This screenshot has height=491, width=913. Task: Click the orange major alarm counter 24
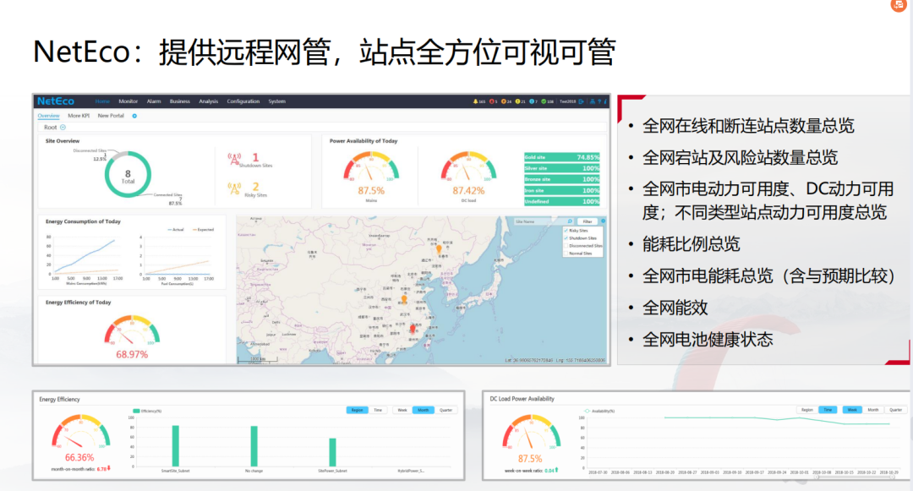(x=506, y=101)
